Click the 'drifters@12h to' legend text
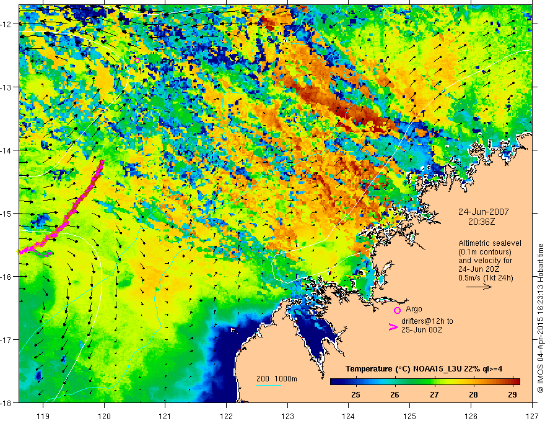The width and height of the screenshot is (545, 421). click(427, 321)
